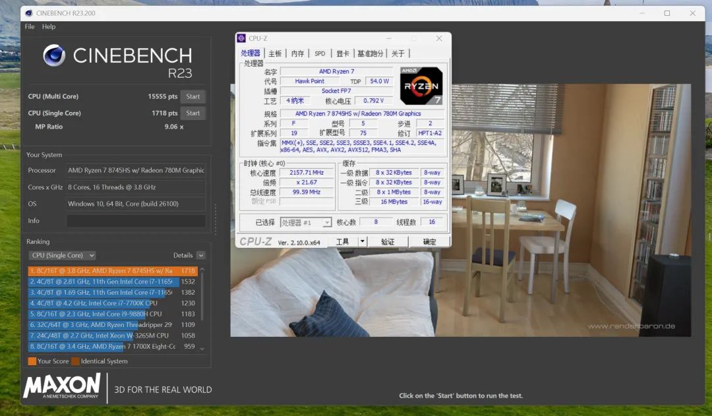Click the ranking list scroll up arrow
Viewport: 712px width, 416px height.
tap(202, 269)
